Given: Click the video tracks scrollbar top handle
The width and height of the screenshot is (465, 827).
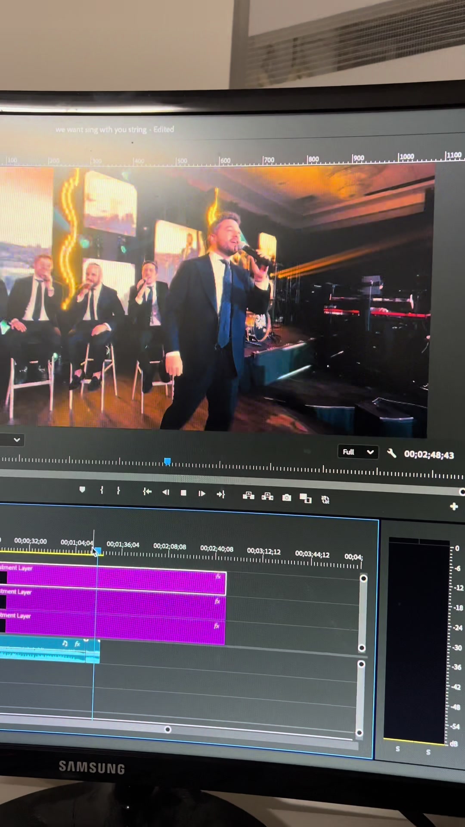Looking at the screenshot, I should click(363, 578).
